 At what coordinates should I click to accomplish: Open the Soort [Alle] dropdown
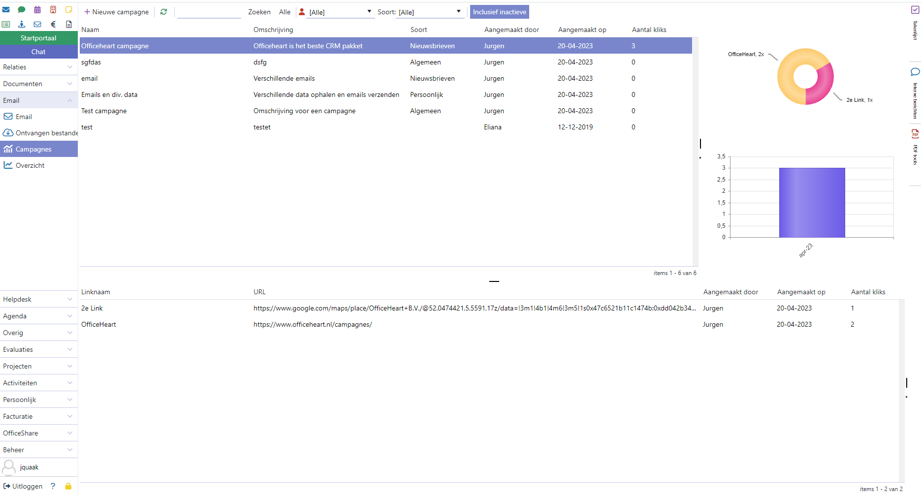coord(430,12)
